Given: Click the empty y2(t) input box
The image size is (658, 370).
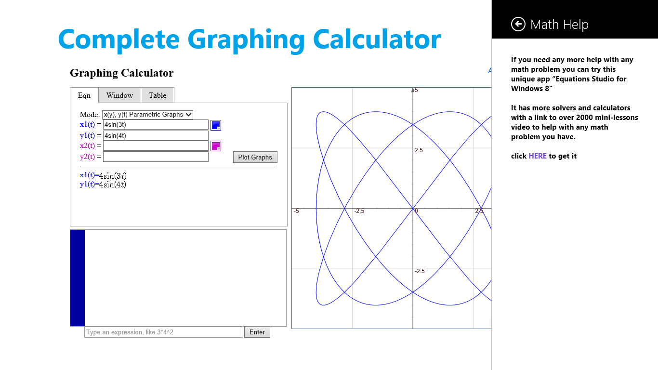Looking at the screenshot, I should (156, 157).
